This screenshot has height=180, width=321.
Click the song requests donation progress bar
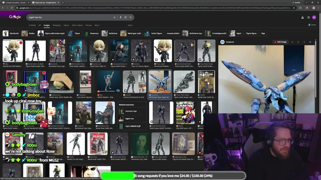click(173, 176)
